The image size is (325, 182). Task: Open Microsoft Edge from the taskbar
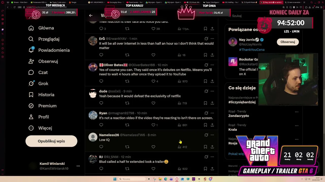tap(166, 179)
